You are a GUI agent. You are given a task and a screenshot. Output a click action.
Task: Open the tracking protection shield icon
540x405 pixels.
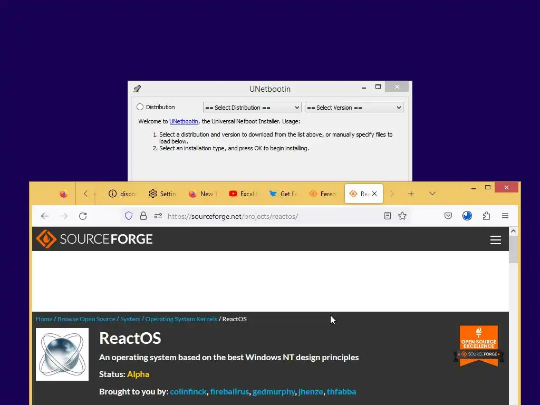[x=129, y=216]
